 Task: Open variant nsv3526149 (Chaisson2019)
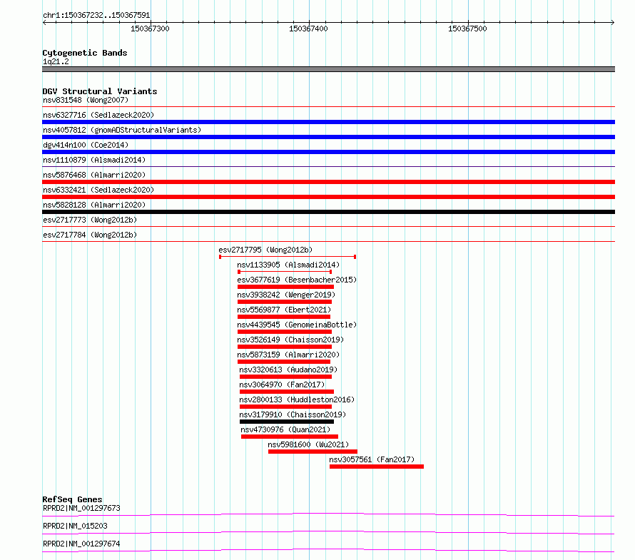pyautogui.click(x=290, y=340)
